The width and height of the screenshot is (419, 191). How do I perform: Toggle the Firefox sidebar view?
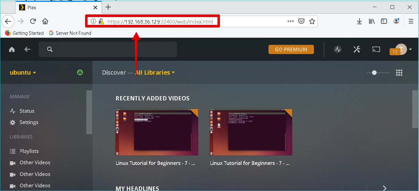[x=384, y=21]
